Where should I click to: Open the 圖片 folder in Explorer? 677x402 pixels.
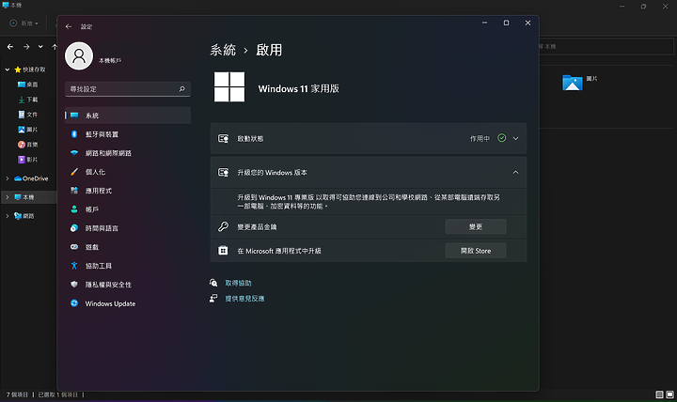(580, 82)
